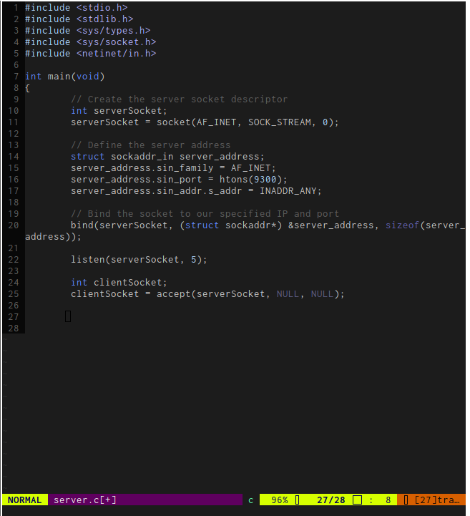The height and width of the screenshot is (516, 470).
Task: Click the 'c' filetype indicator in statusline
Action: (251, 500)
